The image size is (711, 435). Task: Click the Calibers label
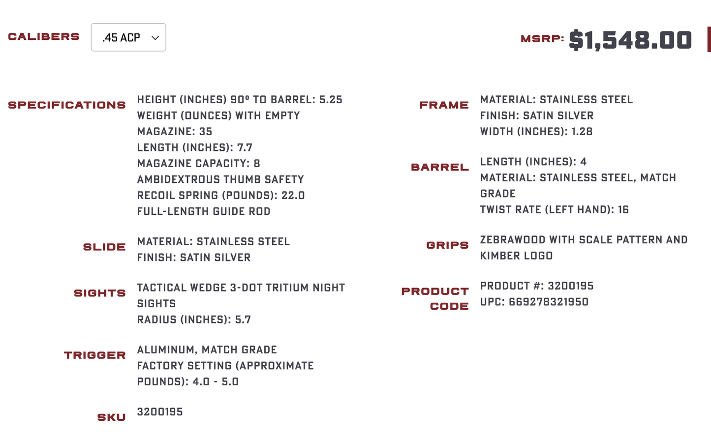[44, 37]
